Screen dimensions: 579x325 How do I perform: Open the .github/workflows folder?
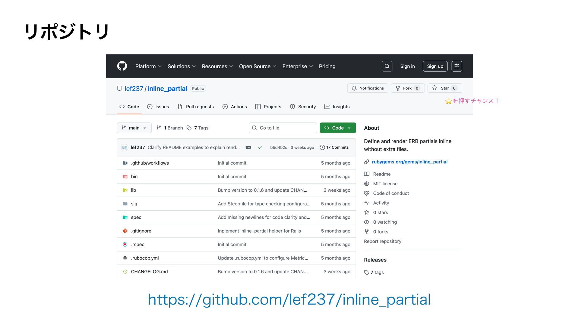click(150, 163)
